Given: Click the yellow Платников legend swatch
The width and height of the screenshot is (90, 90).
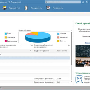Looking at the screenshot, I should tap(6, 37).
